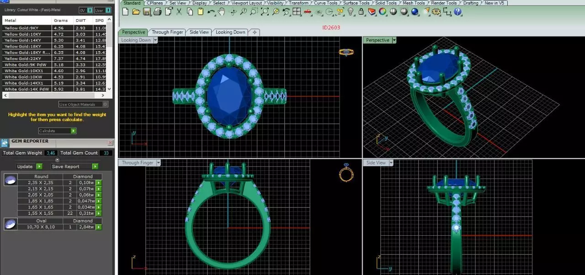The width and height of the screenshot is (585, 275).
Task: Open the Mesh Tools toolbar tab
Action: (x=414, y=3)
